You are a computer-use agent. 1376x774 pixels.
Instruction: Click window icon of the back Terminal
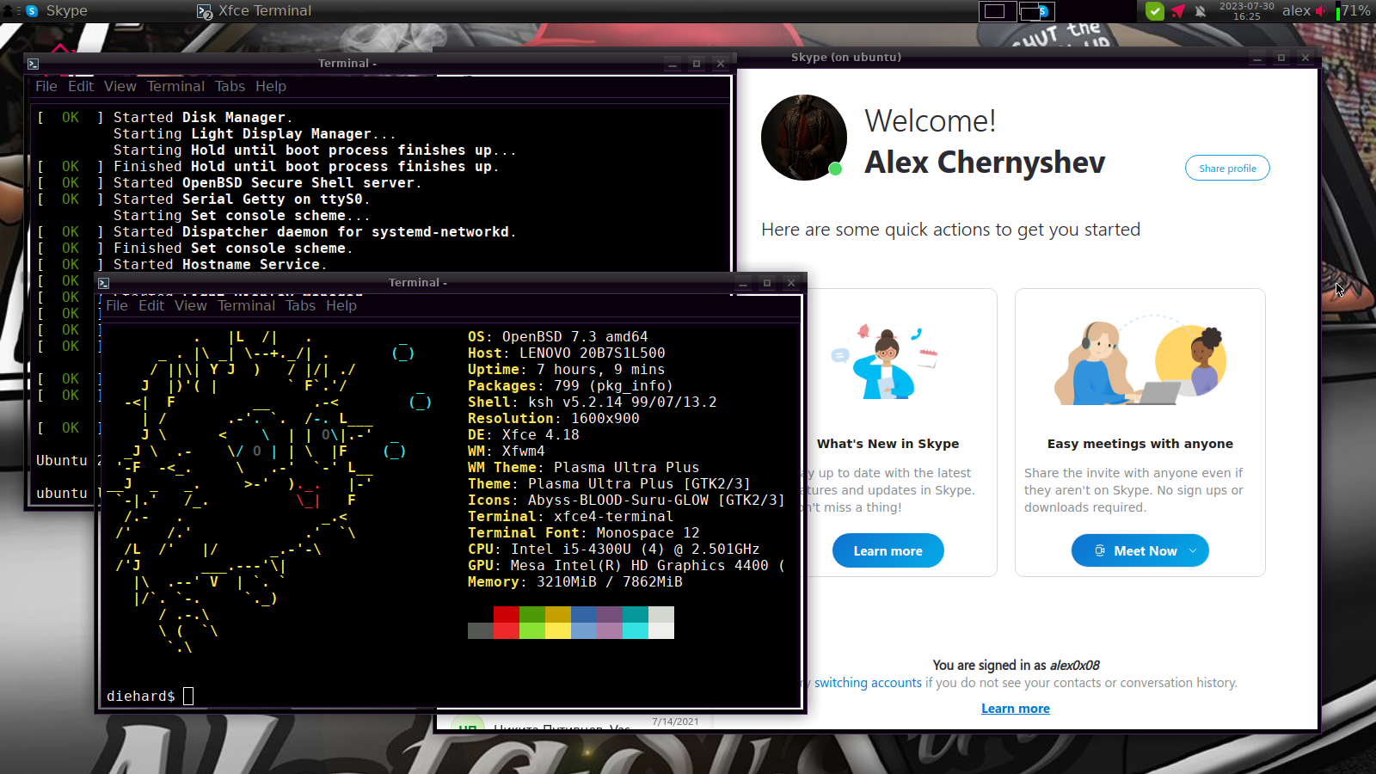click(x=33, y=64)
